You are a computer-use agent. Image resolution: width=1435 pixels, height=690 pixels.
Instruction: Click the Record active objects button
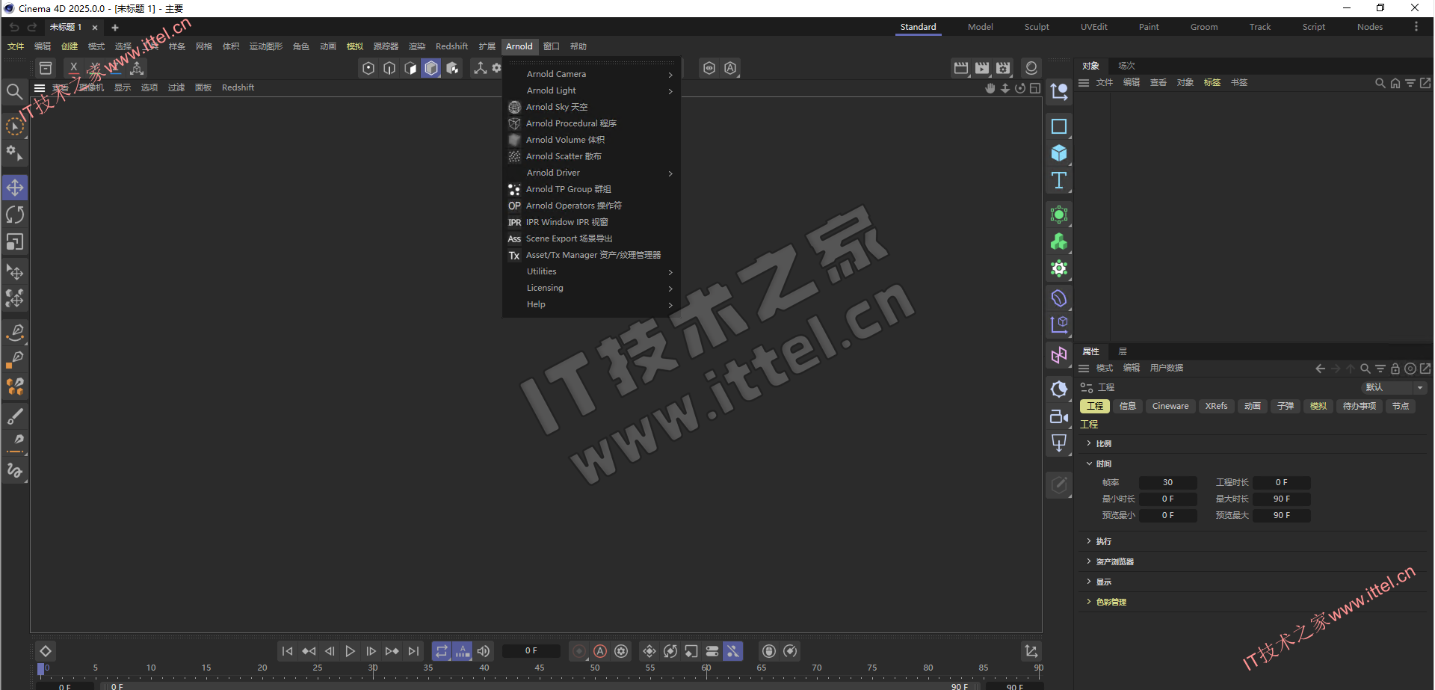pos(579,651)
